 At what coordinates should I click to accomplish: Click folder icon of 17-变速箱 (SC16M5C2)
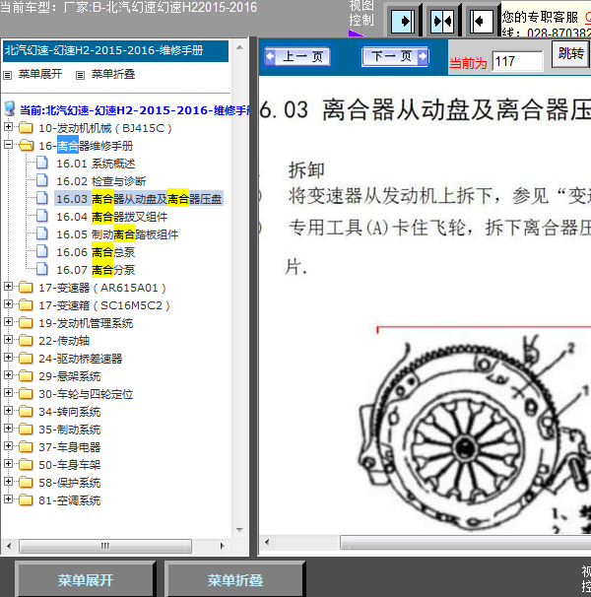(x=26, y=304)
